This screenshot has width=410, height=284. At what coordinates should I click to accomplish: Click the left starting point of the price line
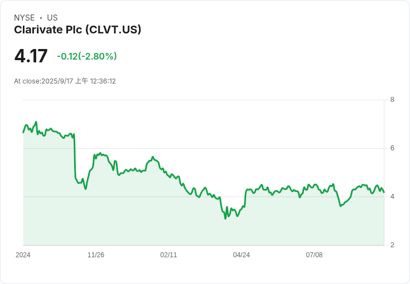coord(23,133)
